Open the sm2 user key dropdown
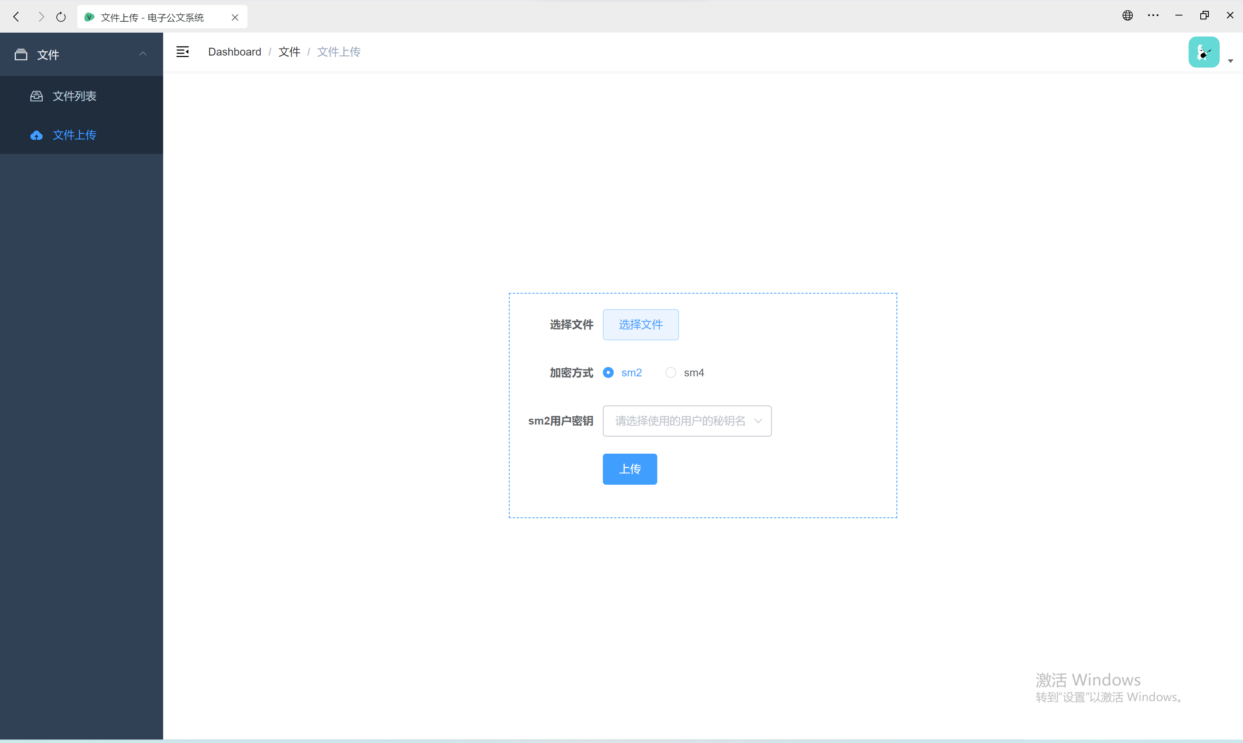The image size is (1243, 743). point(687,421)
